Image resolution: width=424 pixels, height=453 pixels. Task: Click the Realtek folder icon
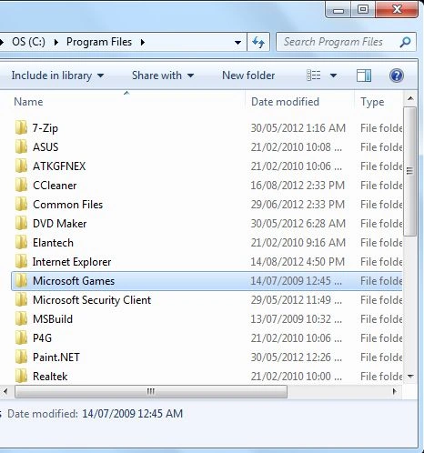[x=21, y=376]
